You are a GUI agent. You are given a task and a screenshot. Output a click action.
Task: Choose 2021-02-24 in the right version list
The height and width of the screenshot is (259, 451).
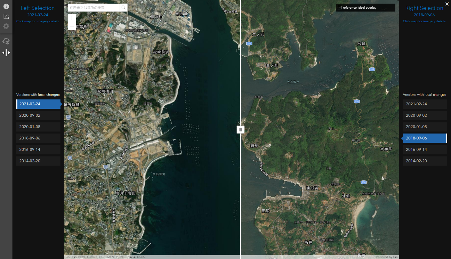coord(425,104)
